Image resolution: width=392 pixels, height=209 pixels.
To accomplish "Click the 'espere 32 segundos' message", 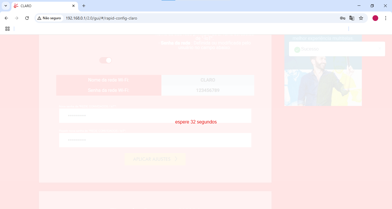I will coord(196,122).
